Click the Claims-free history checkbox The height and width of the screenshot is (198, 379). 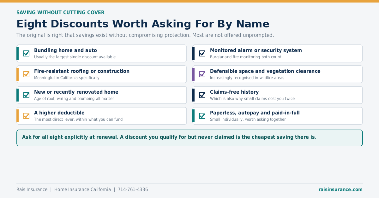pyautogui.click(x=202, y=95)
